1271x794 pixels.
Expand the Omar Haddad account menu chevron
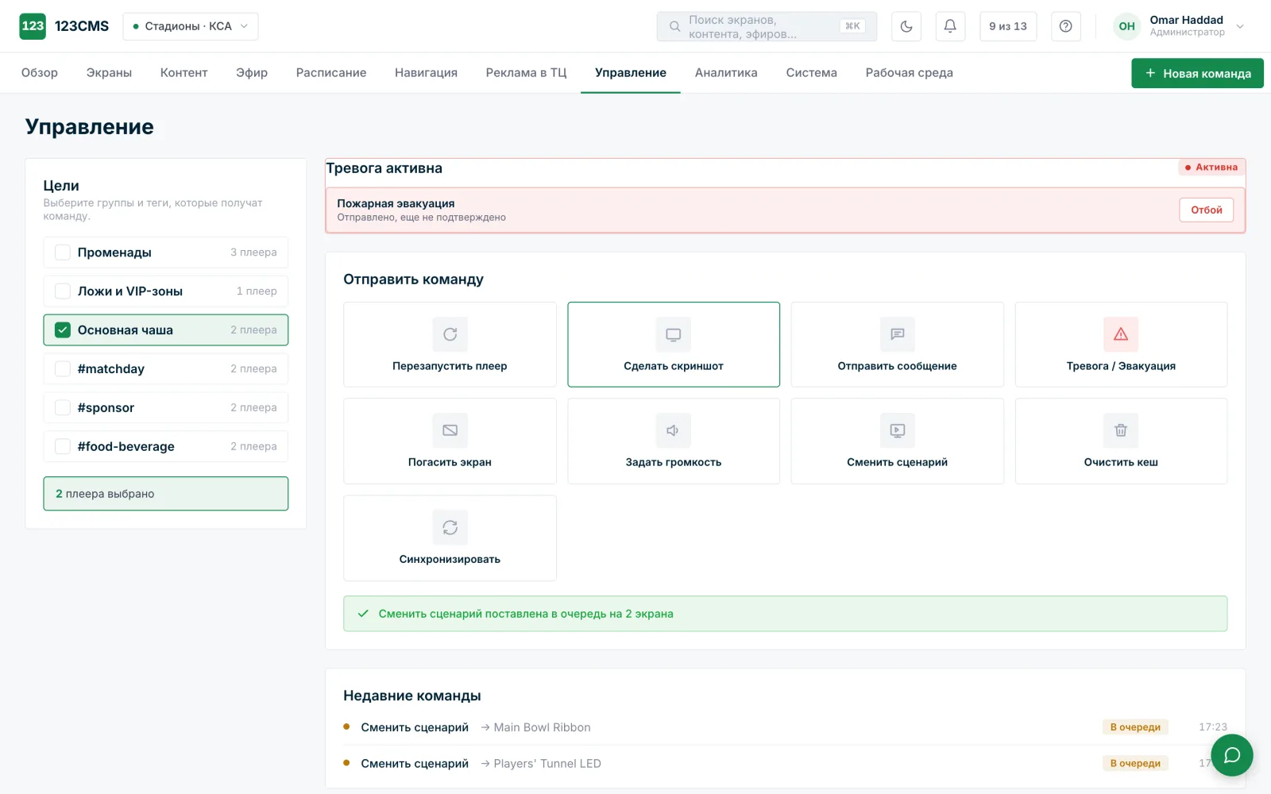(x=1240, y=26)
